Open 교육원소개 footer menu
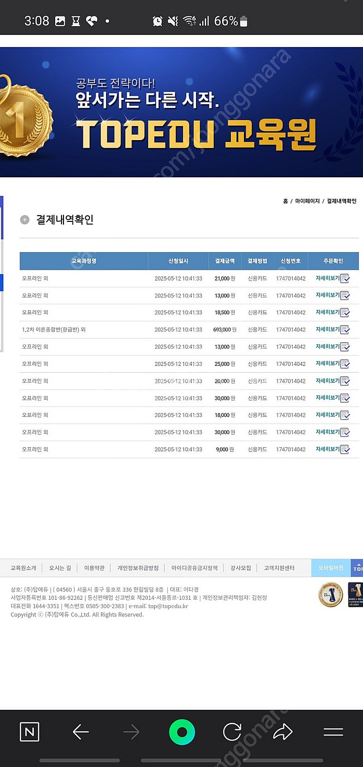363x767 pixels. 23,568
